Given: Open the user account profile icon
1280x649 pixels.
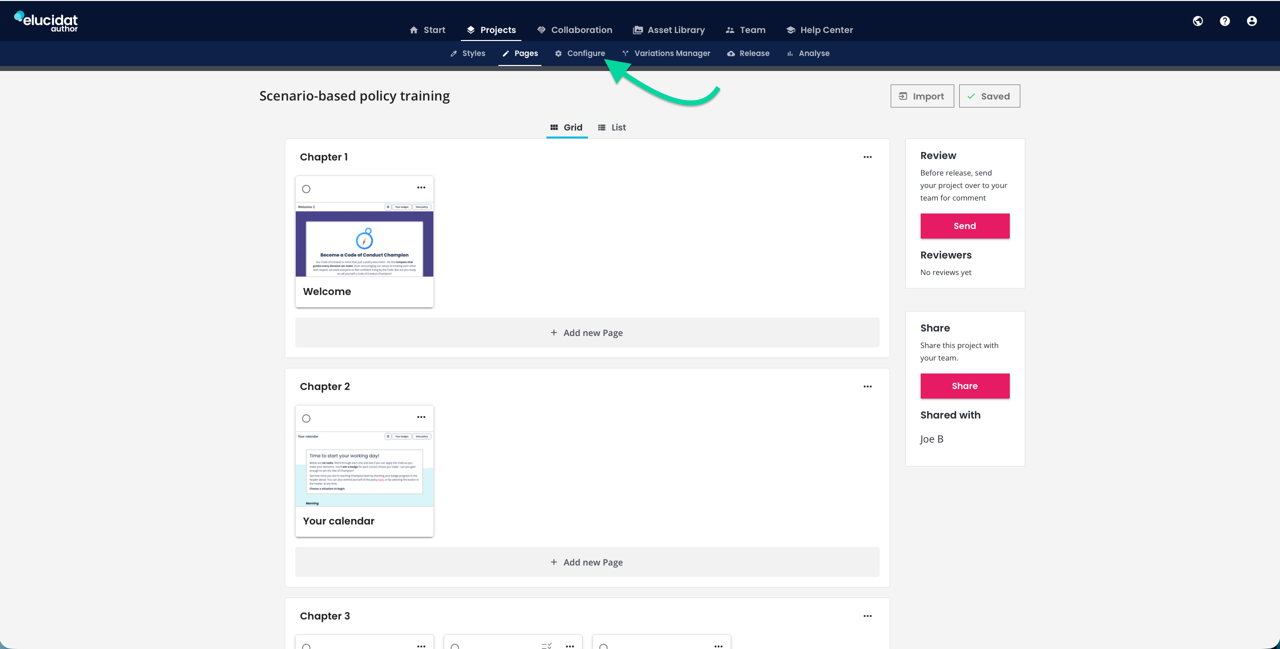Looking at the screenshot, I should click(1252, 21).
